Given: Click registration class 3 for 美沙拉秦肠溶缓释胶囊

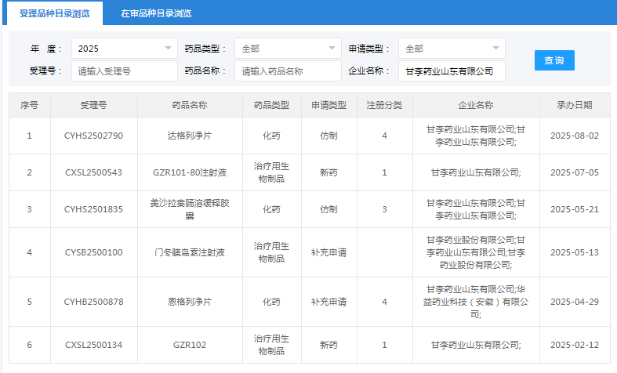Looking at the screenshot, I should click(384, 209).
